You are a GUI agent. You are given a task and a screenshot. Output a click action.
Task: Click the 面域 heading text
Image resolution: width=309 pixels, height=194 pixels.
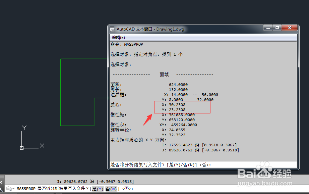164,75
